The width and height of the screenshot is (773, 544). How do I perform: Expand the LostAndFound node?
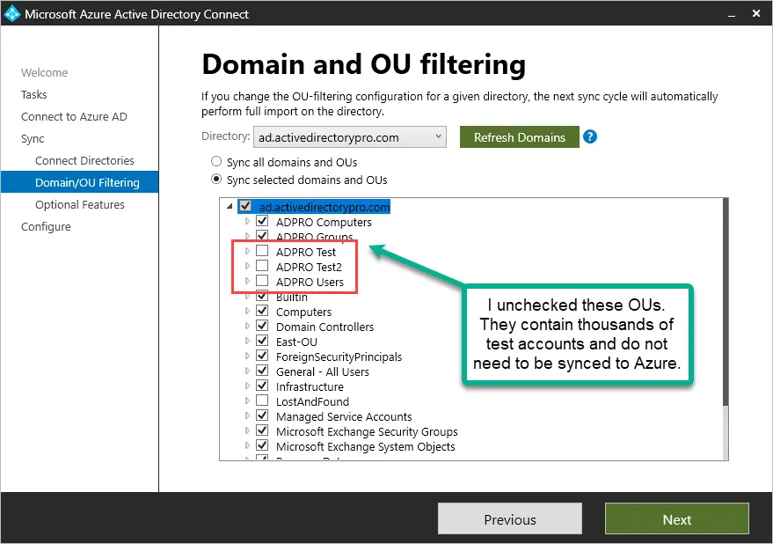[x=247, y=401]
